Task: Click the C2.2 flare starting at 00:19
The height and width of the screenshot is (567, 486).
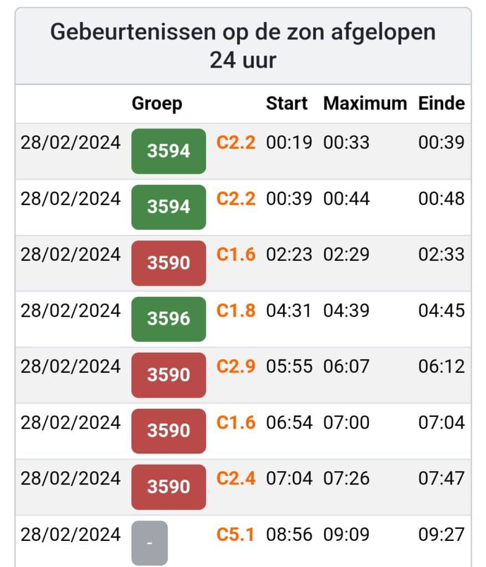Action: [236, 143]
